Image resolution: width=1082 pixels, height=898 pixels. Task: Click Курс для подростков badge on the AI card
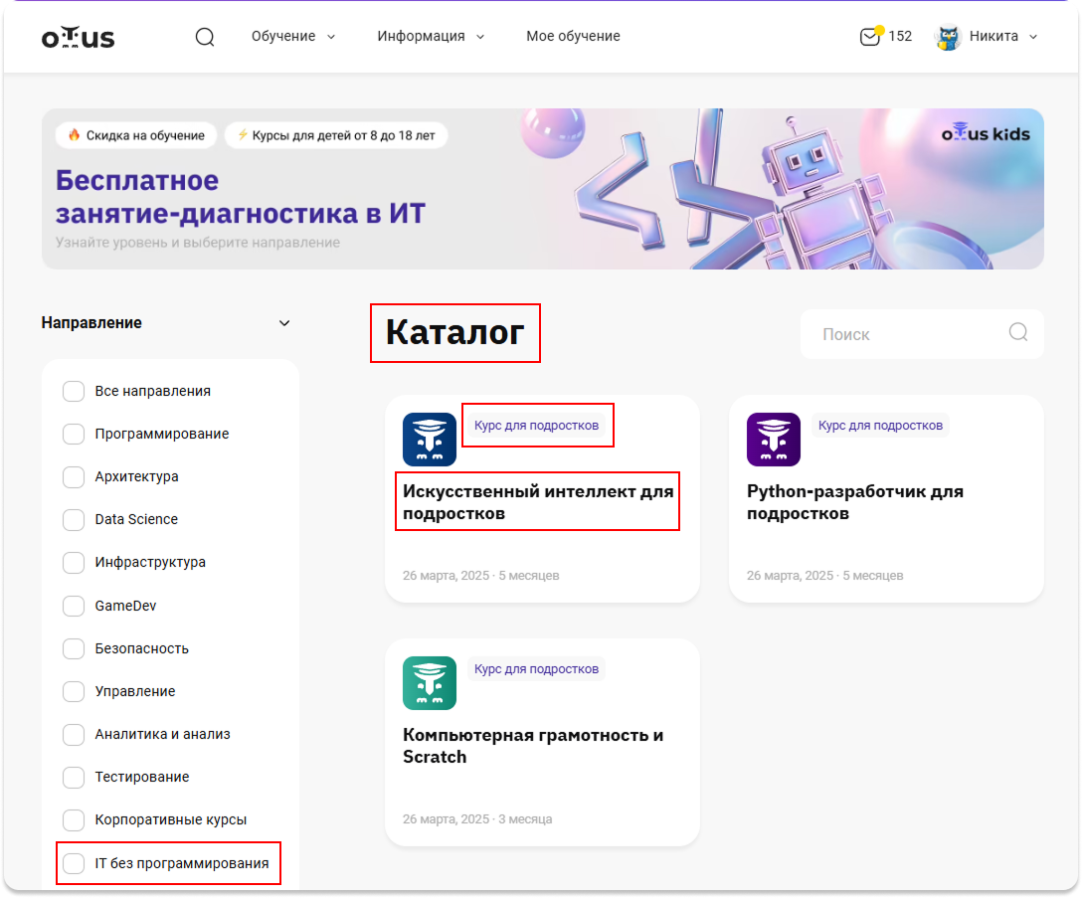pyautogui.click(x=536, y=426)
